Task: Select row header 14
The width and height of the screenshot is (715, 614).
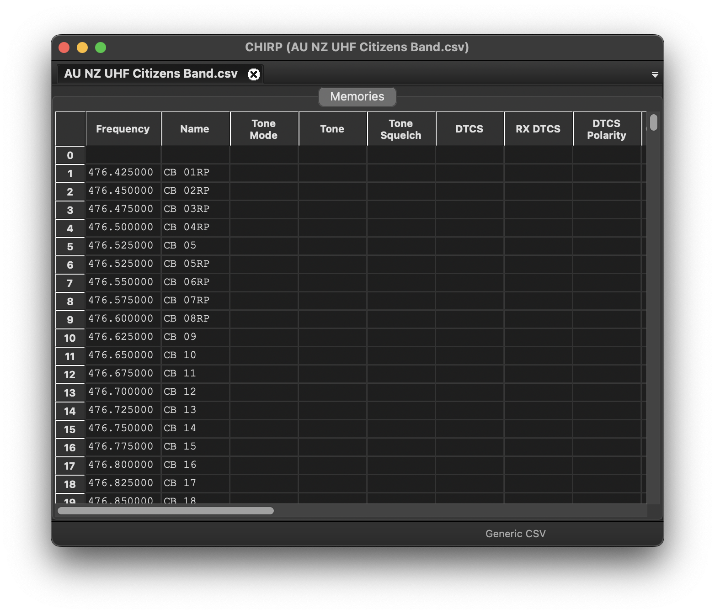Action: (70, 411)
